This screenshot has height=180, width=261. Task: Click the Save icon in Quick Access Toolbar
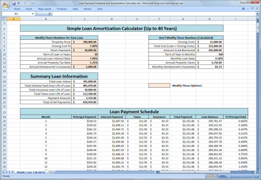coord(14,3)
